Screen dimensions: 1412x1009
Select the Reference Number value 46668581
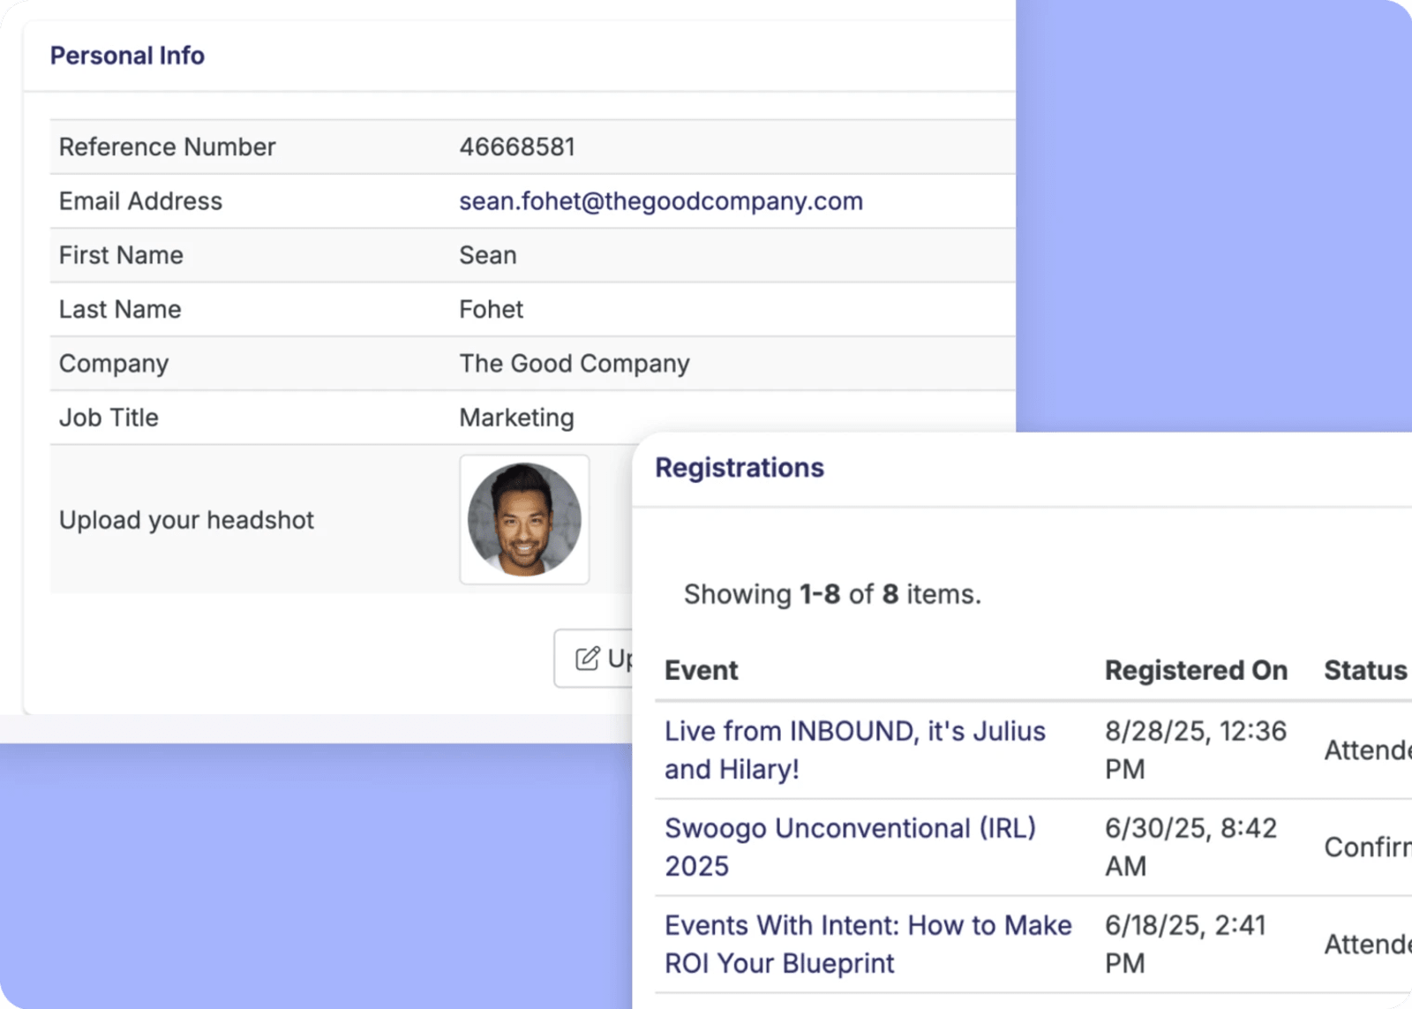(517, 147)
